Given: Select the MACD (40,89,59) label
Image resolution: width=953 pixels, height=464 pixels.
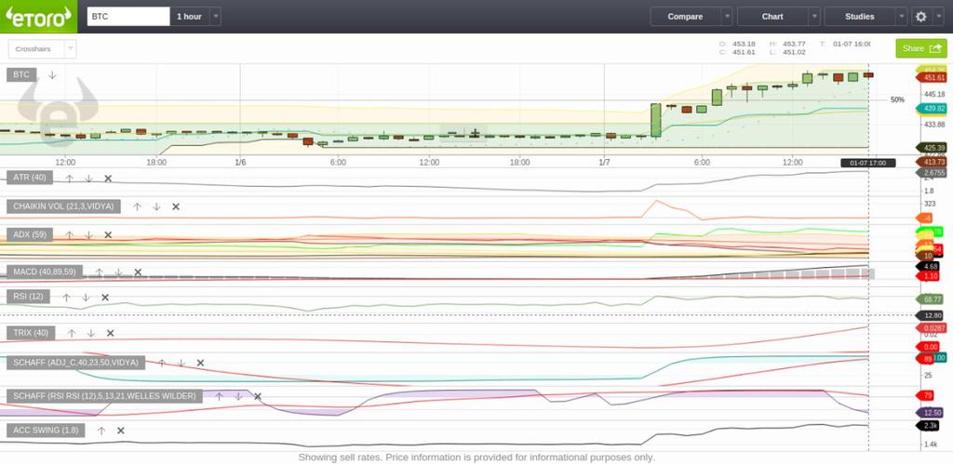Looking at the screenshot, I should point(45,272).
